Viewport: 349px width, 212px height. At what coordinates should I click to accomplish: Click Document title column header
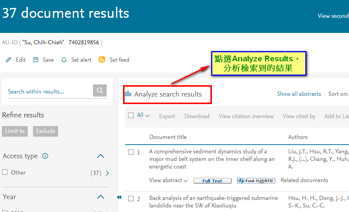tap(168, 137)
